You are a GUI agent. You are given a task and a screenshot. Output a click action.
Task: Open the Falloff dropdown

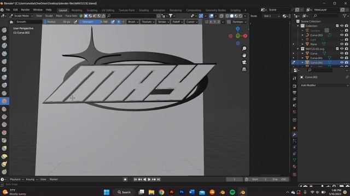tap(178, 22)
